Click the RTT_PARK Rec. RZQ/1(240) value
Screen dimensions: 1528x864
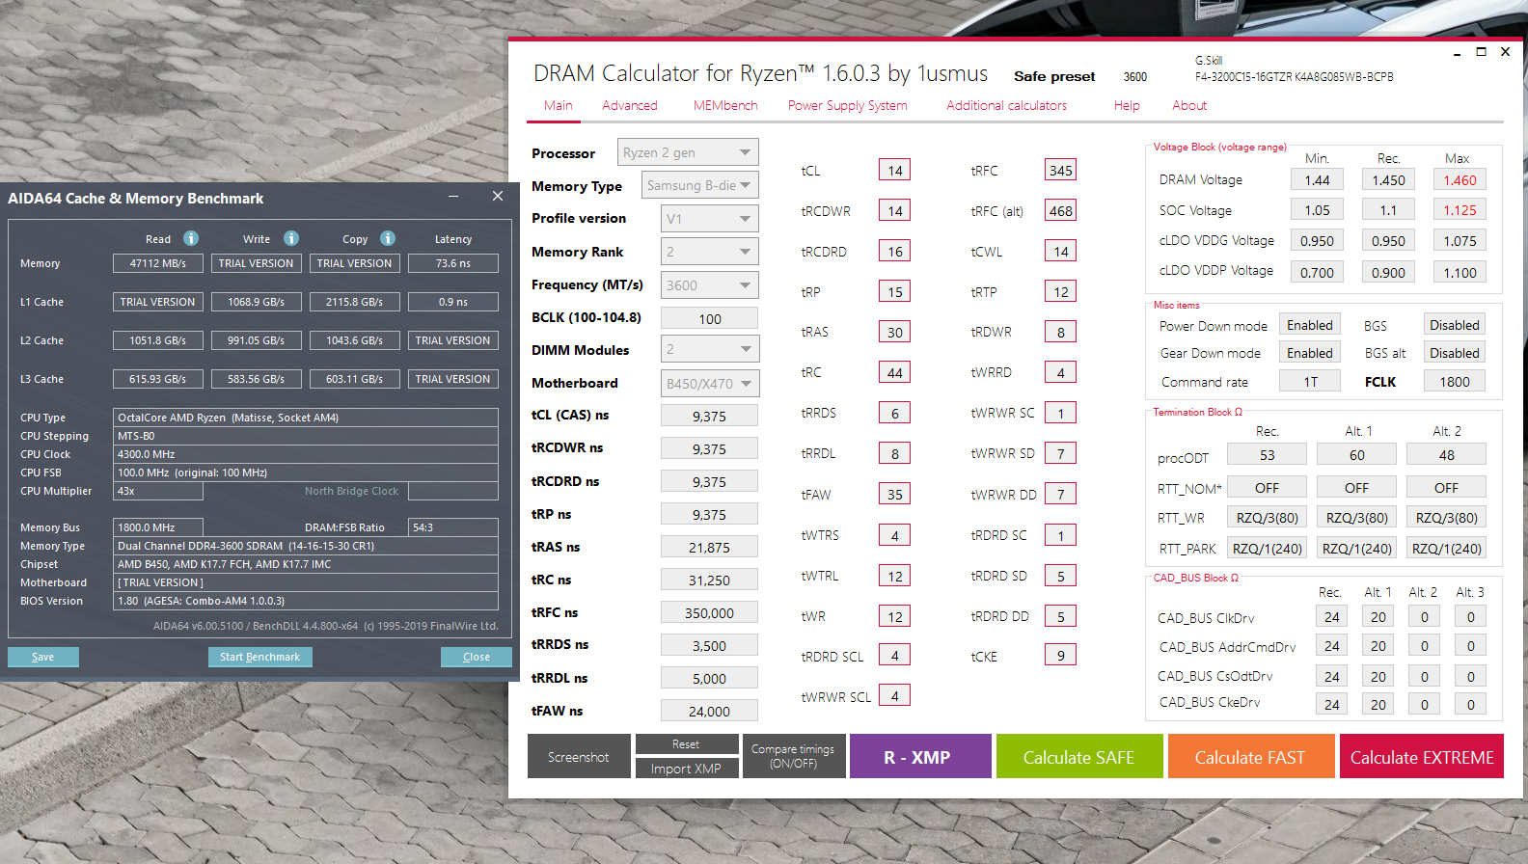click(x=1268, y=548)
